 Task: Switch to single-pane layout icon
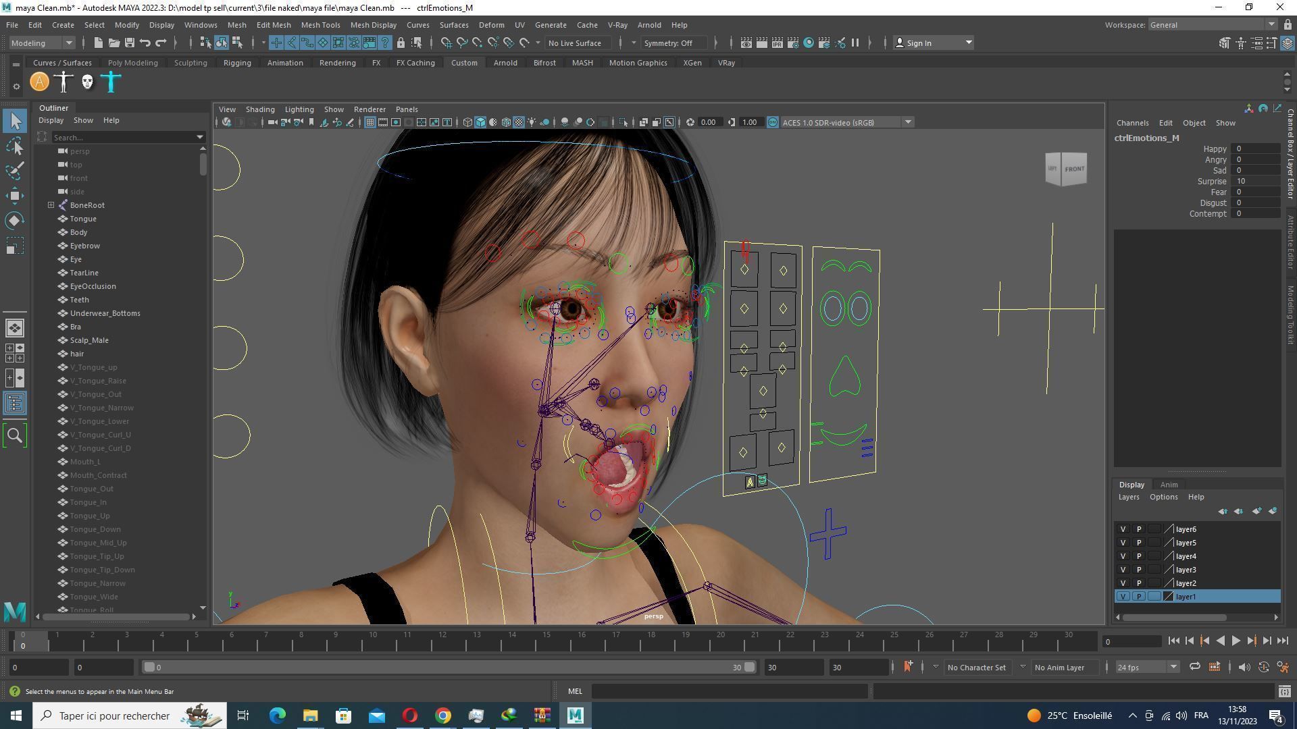point(15,328)
